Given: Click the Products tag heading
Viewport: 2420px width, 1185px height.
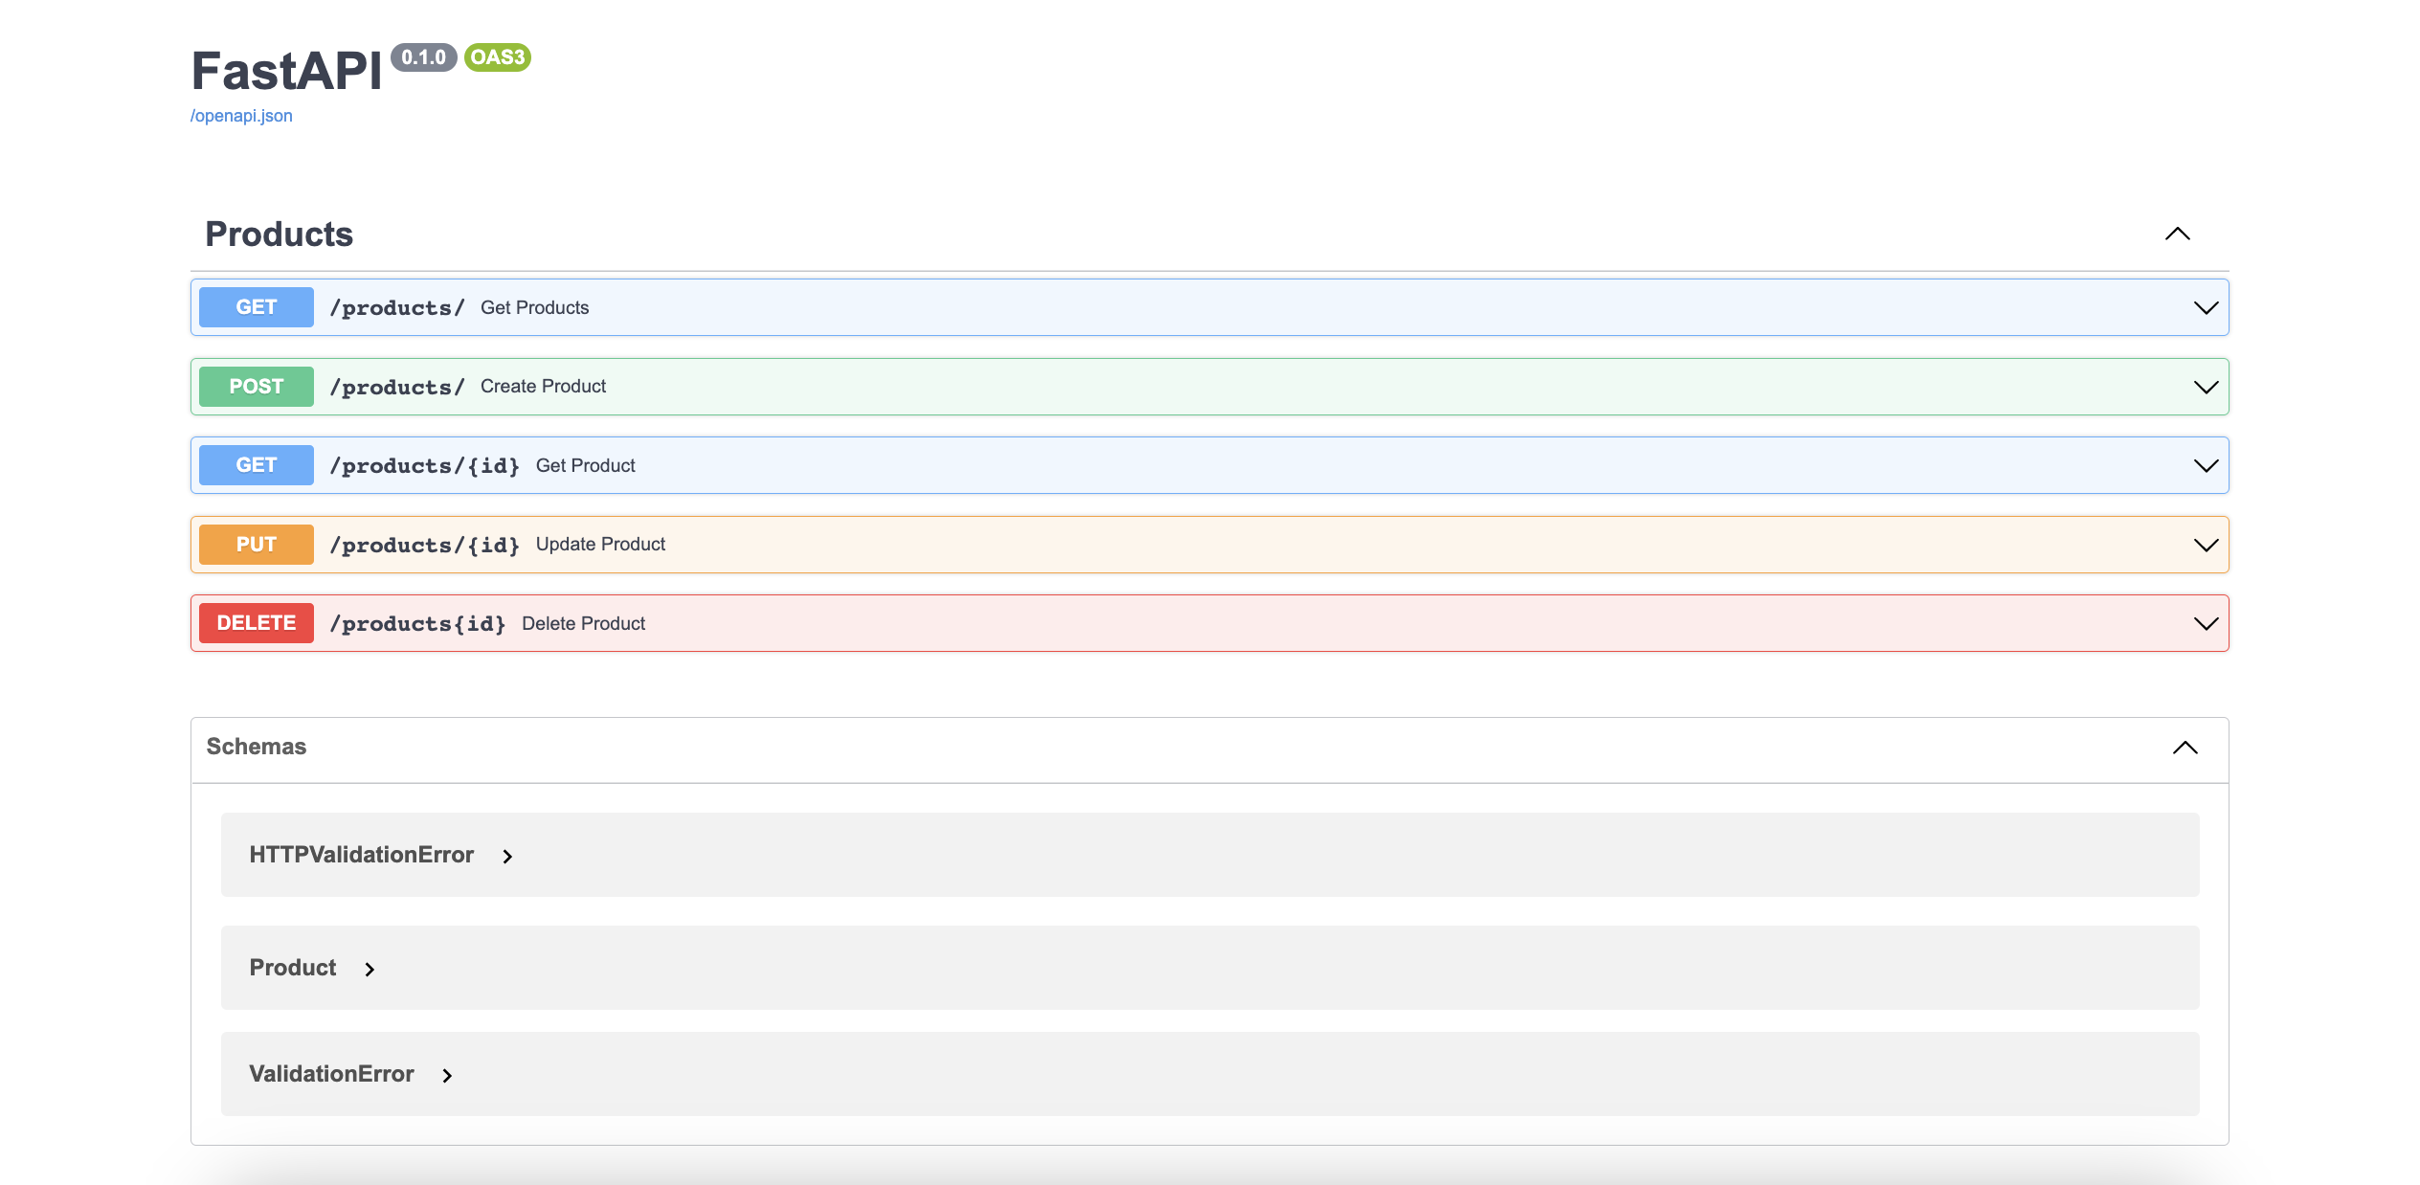Looking at the screenshot, I should point(279,235).
